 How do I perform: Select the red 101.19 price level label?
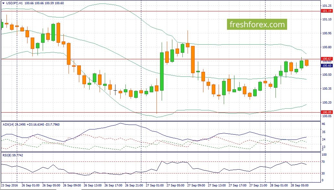pos(327,11)
